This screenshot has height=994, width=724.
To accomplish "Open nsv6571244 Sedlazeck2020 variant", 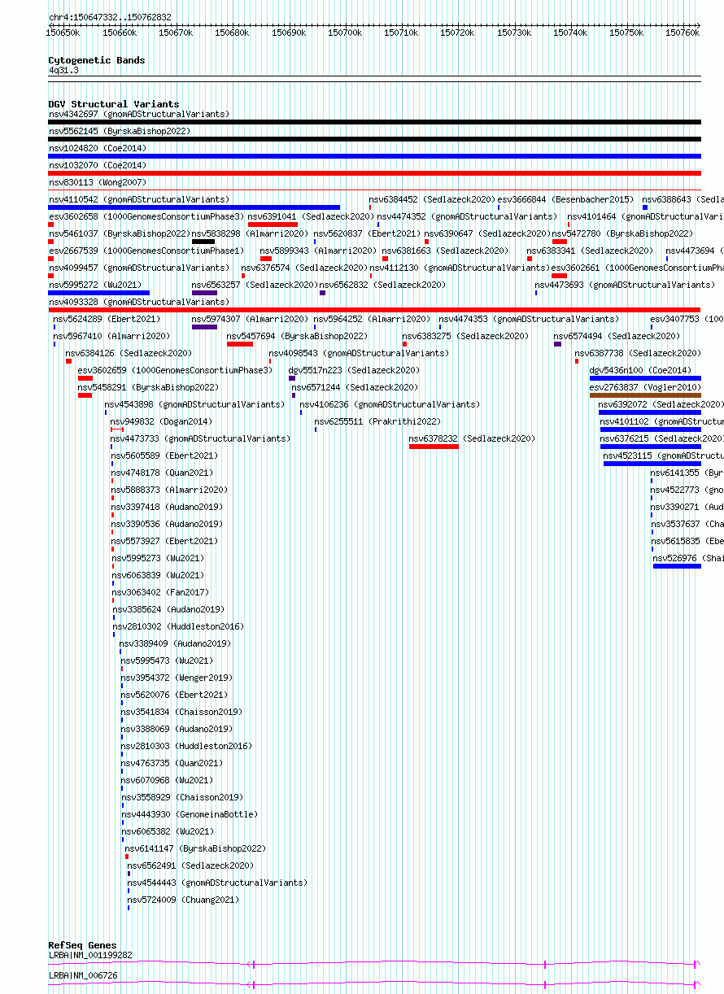I will (355, 387).
